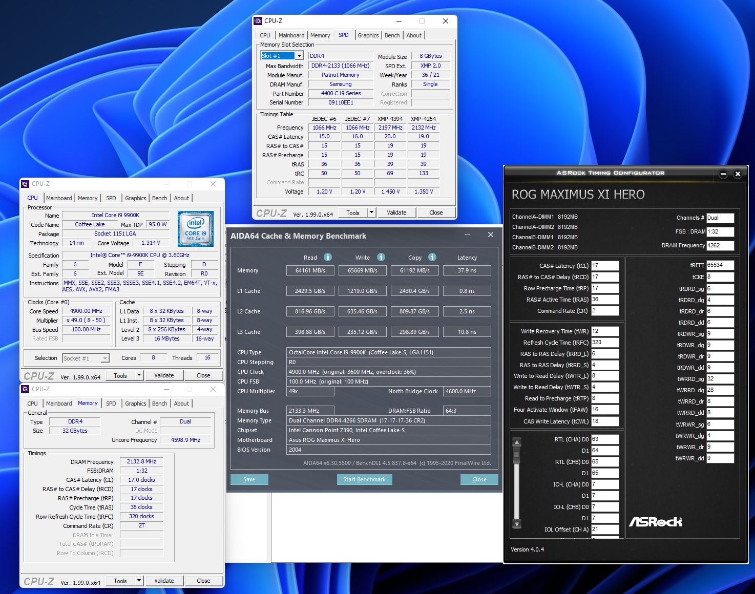Open the Copy info icon in AIDA64

(432, 257)
